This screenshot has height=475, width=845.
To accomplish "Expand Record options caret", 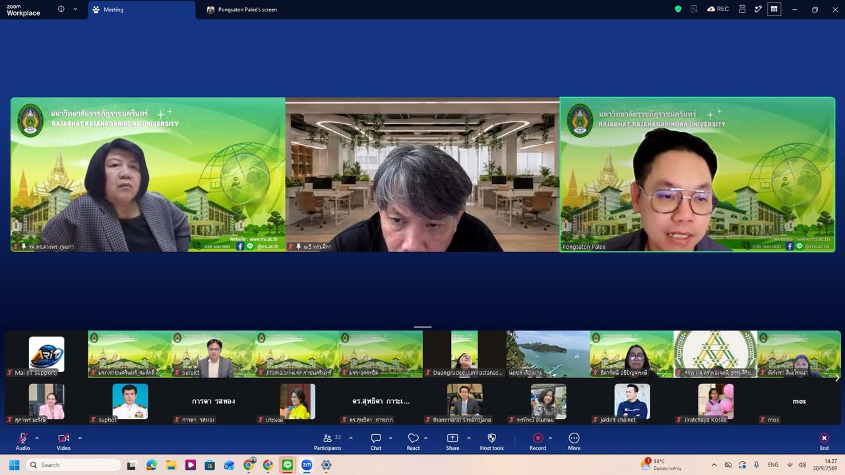I will 550,438.
